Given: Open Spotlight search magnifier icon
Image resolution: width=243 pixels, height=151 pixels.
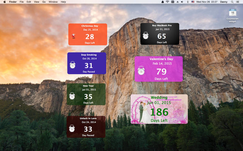Looking at the screenshot, I should point(232,2).
